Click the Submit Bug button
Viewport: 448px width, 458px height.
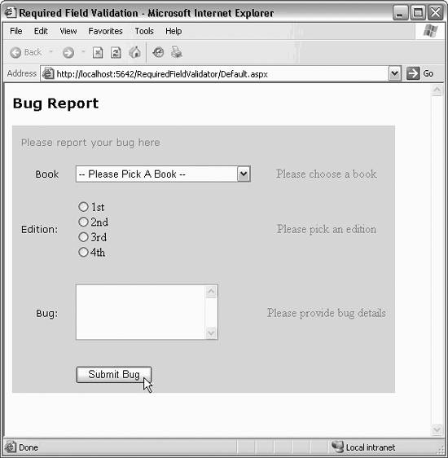click(114, 375)
